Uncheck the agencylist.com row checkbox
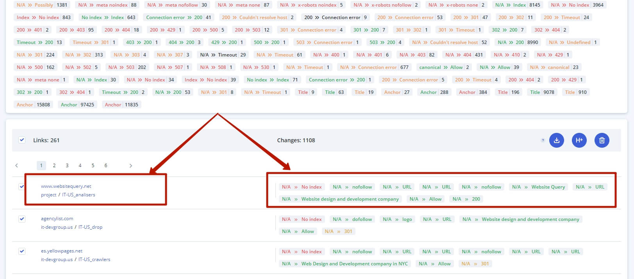Image resolution: width=634 pixels, height=279 pixels. (22, 219)
